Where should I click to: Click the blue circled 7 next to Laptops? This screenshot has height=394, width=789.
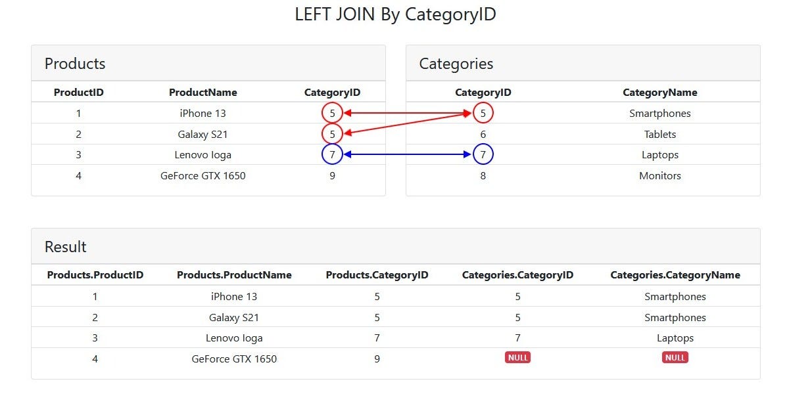coord(483,154)
